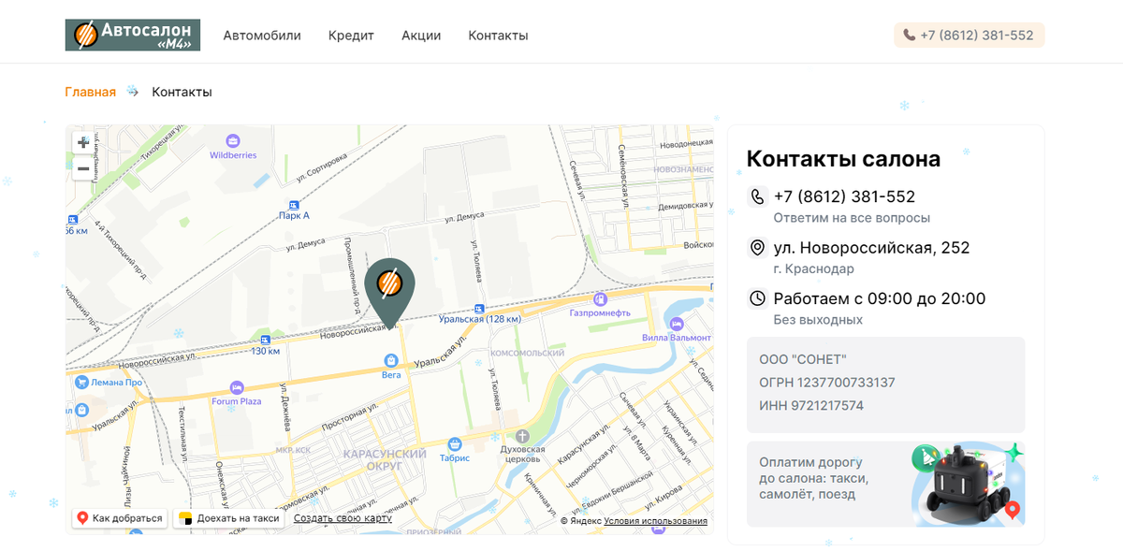Screen dimensions: 1123x551
Task: Click the clock icon by working hours
Action: click(x=758, y=298)
